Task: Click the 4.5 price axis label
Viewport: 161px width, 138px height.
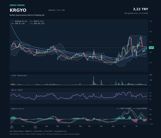Action: tap(151, 21)
